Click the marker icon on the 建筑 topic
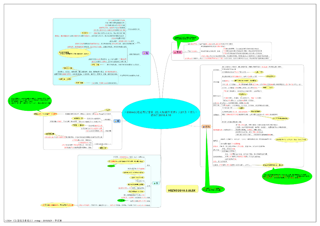This screenshot has width=320, height=226. [203, 126]
